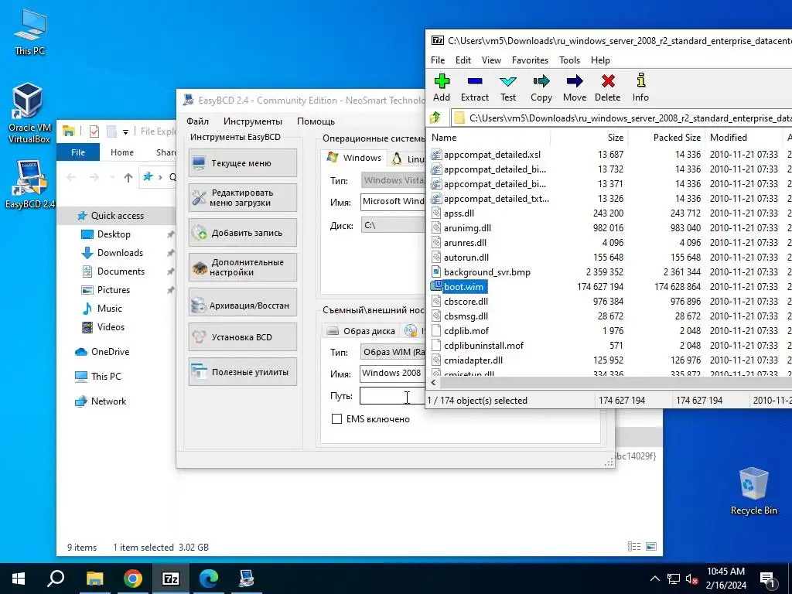This screenshot has height=594, width=792.
Task: Switch File Explorer to details view icon
Action: pos(634,547)
